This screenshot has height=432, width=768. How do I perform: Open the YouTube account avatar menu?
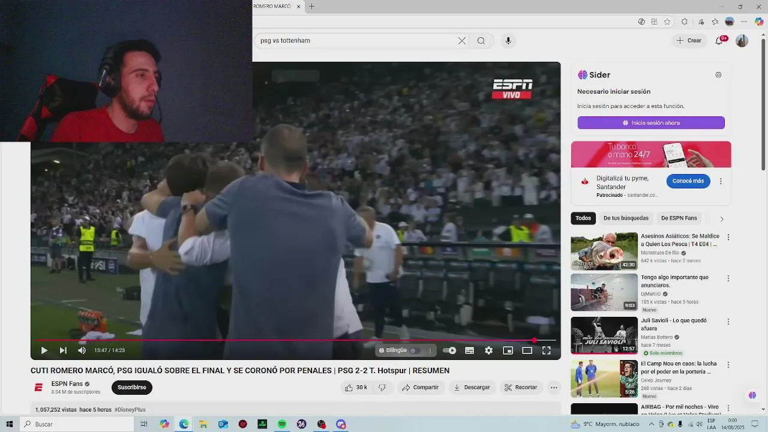click(742, 41)
